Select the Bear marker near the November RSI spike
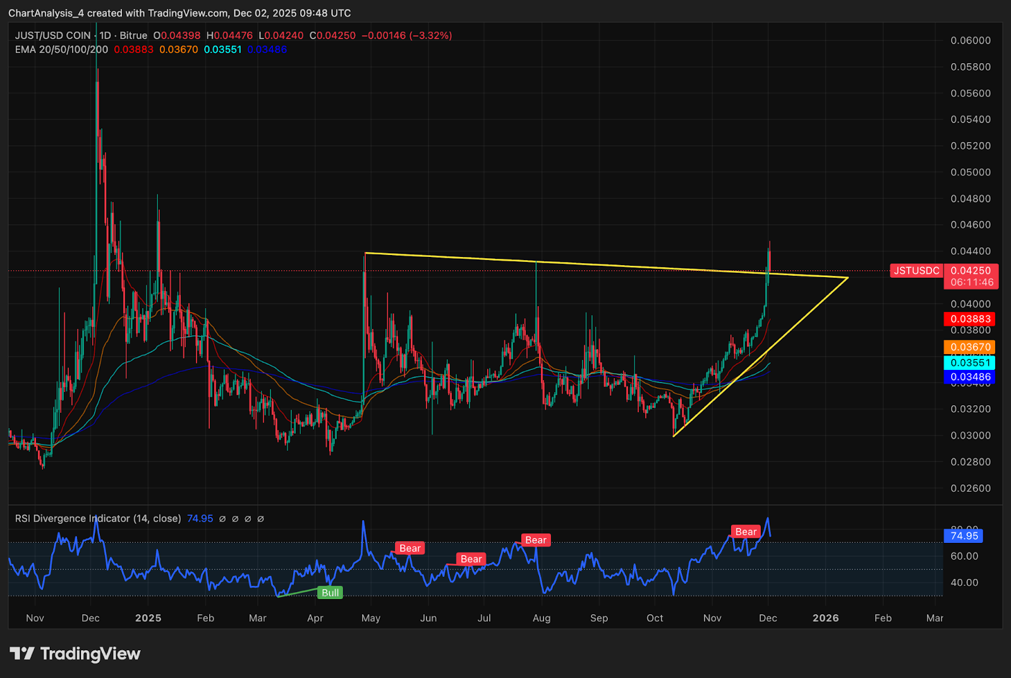Image resolution: width=1011 pixels, height=678 pixels. pyautogui.click(x=746, y=532)
